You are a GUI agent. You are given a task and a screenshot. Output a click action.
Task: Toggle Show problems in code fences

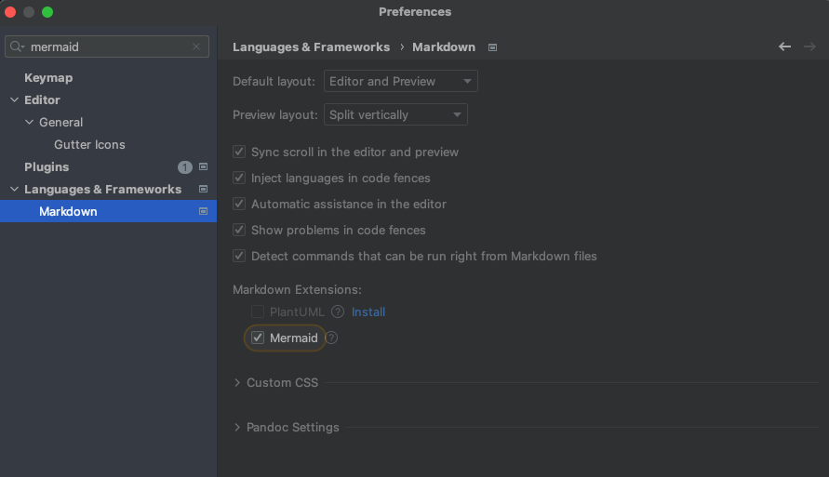coord(240,231)
